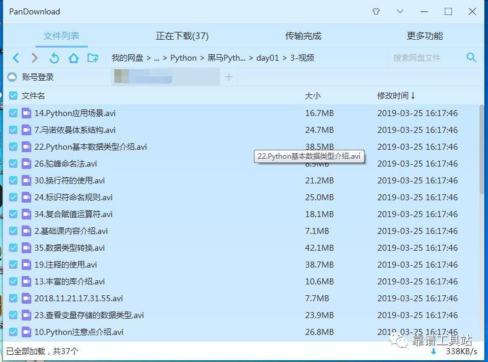Open the skin theme shirt icon

376,11
